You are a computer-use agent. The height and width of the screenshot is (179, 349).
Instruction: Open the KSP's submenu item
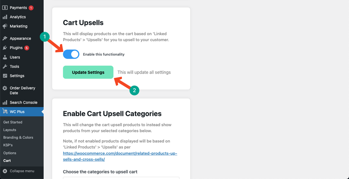[x=8, y=145]
